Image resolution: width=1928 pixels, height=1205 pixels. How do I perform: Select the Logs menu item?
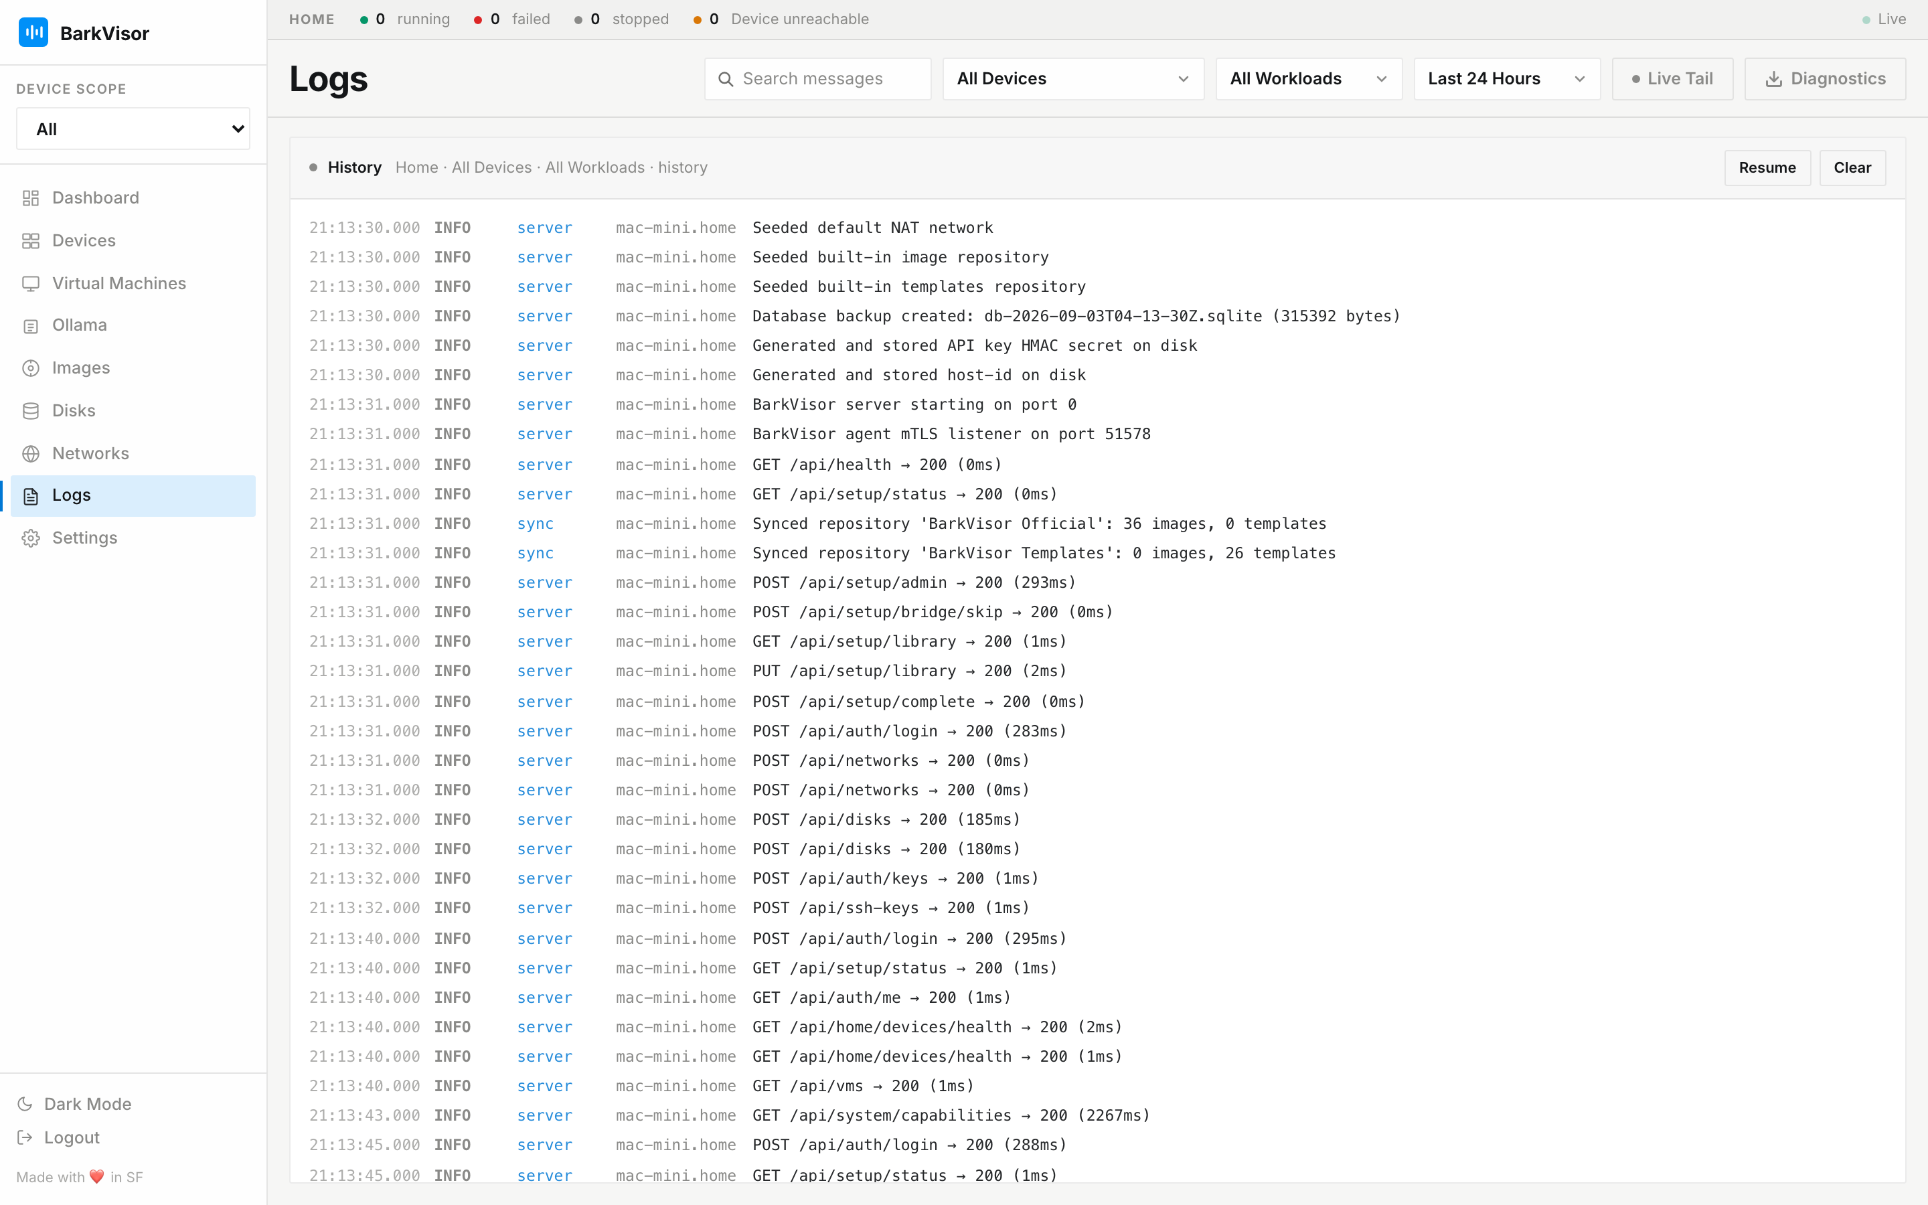[133, 495]
